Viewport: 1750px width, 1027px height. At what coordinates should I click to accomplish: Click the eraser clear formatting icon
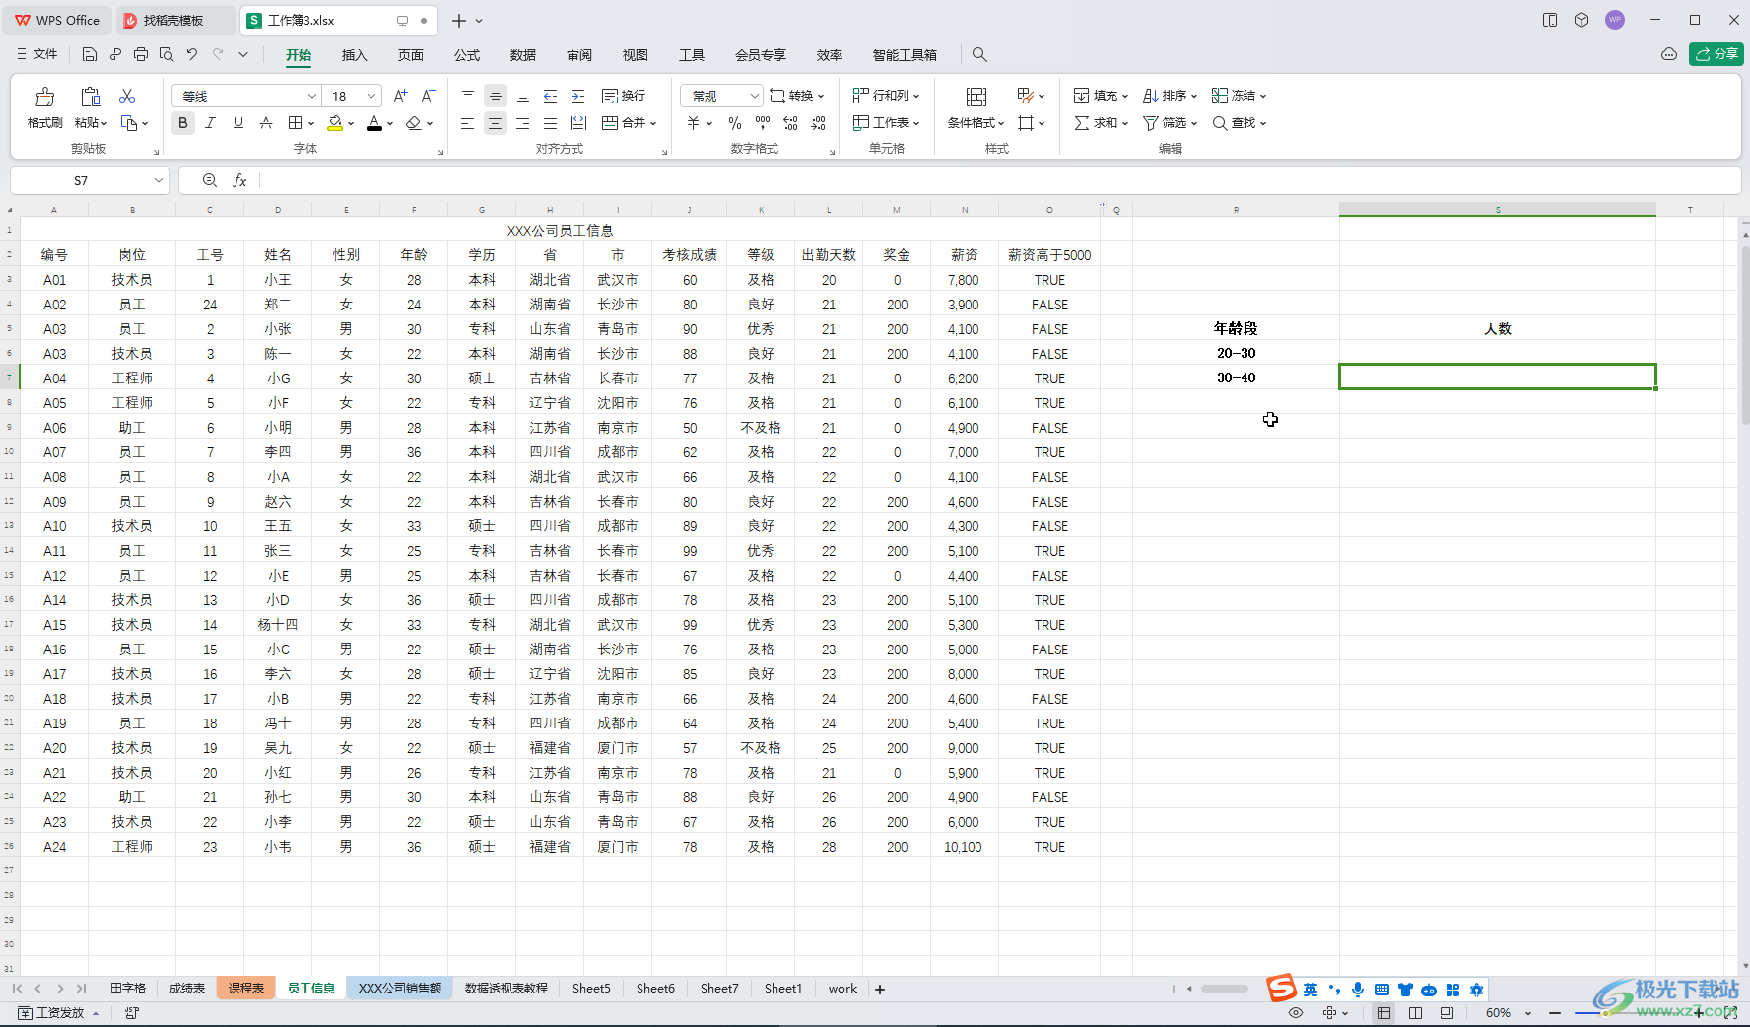coord(414,123)
